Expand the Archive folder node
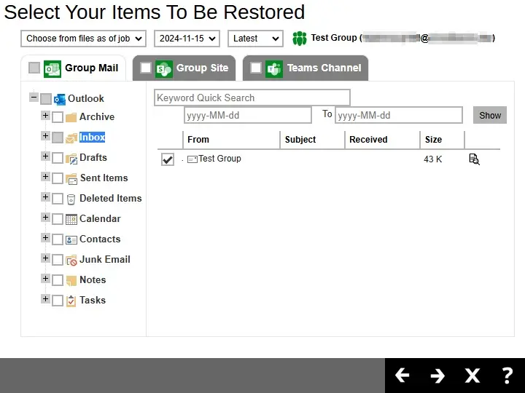 pyautogui.click(x=45, y=116)
